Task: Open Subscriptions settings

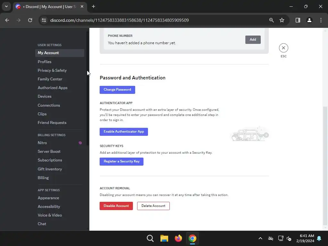Action: point(60,160)
